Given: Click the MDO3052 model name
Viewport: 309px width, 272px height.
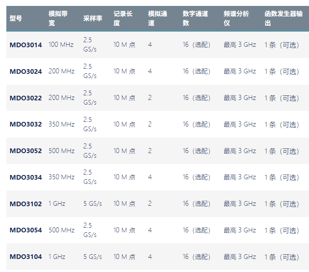Looking at the screenshot, I should pyautogui.click(x=26, y=151).
